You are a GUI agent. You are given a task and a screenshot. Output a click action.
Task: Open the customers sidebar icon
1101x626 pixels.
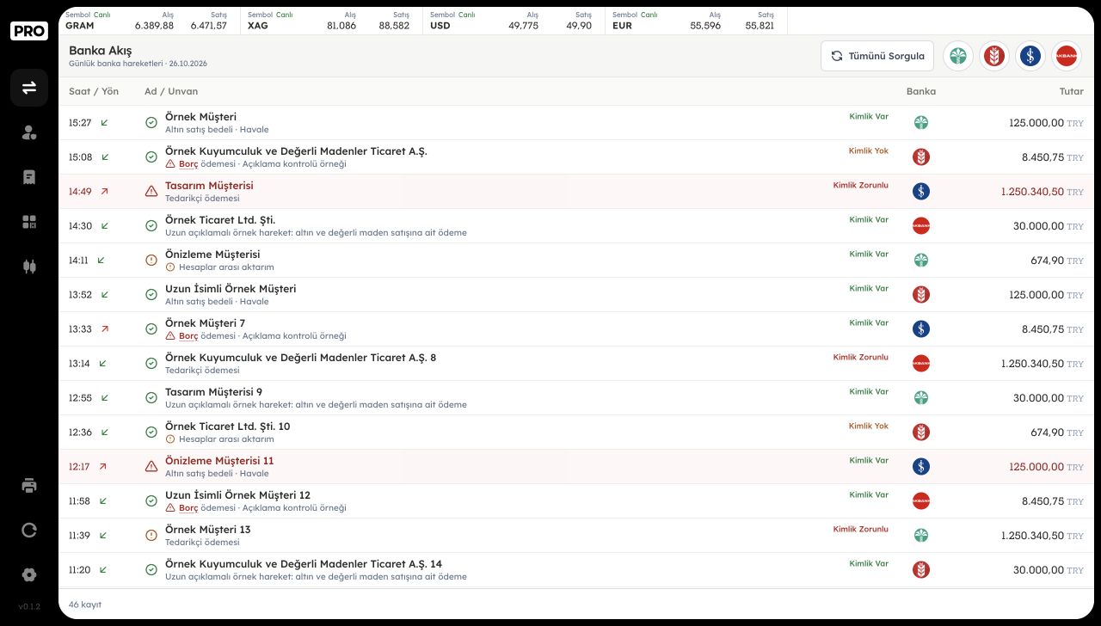29,132
